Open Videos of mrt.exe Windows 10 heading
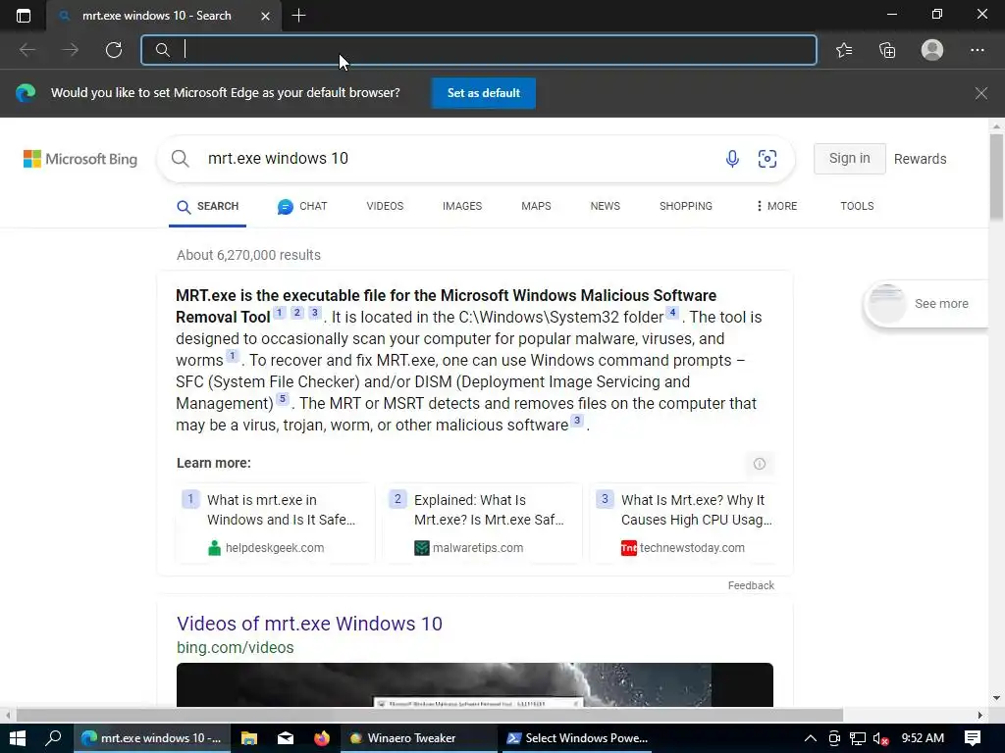Screen dimensions: 1005x753 coord(309,624)
